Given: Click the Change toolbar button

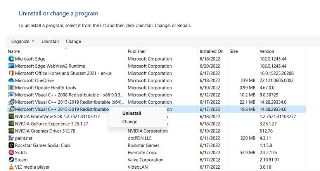Looking at the screenshot, I should [73, 42].
